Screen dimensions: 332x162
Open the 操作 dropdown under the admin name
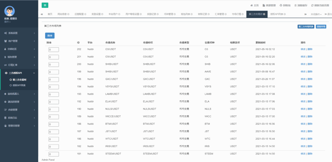click(x=7, y=22)
